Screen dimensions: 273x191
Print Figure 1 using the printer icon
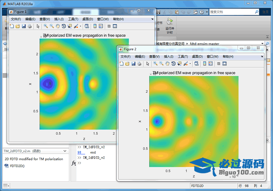click(30, 26)
